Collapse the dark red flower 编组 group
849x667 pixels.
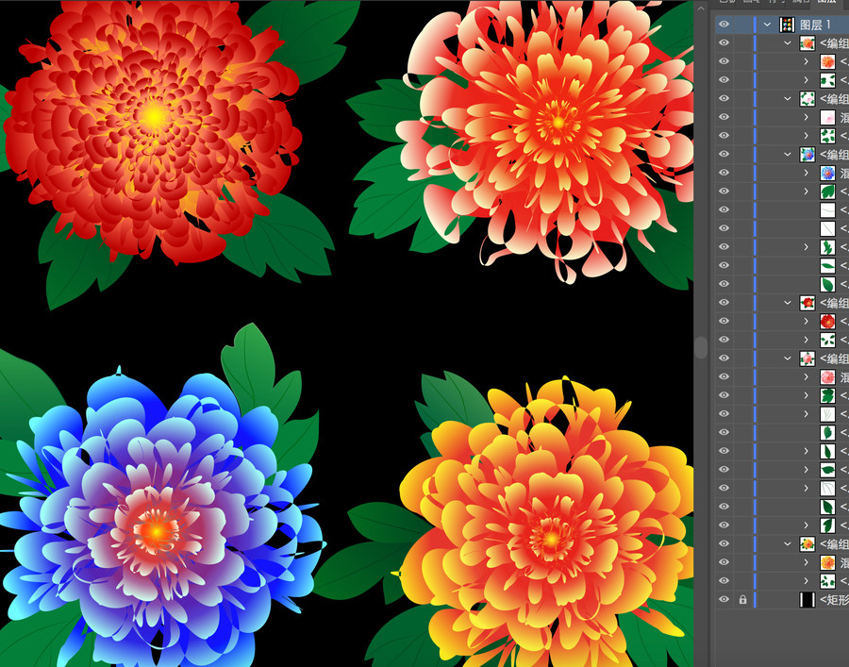788,302
